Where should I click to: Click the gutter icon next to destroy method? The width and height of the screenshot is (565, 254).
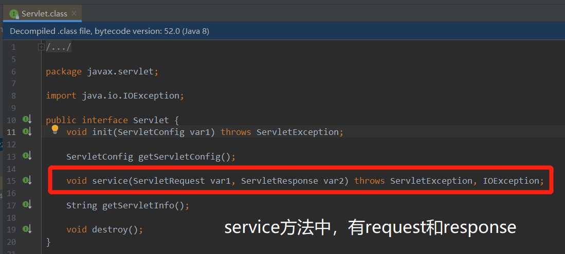coord(27,229)
